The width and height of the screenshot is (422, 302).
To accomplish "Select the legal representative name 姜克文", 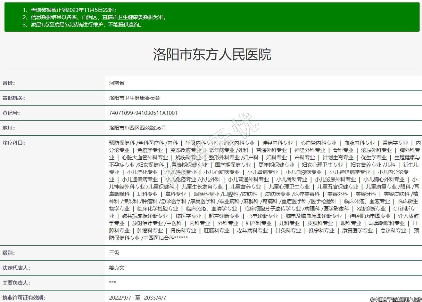I will (117, 268).
